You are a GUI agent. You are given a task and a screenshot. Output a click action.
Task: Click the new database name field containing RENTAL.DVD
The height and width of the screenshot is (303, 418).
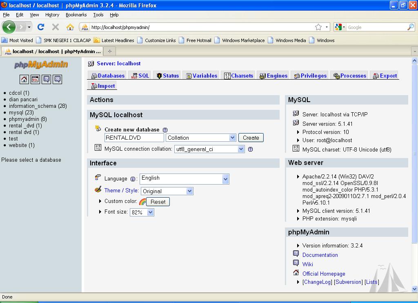pyautogui.click(x=134, y=138)
